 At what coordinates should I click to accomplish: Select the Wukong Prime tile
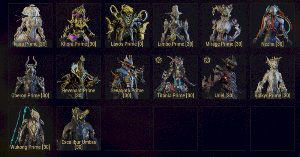tap(30, 128)
